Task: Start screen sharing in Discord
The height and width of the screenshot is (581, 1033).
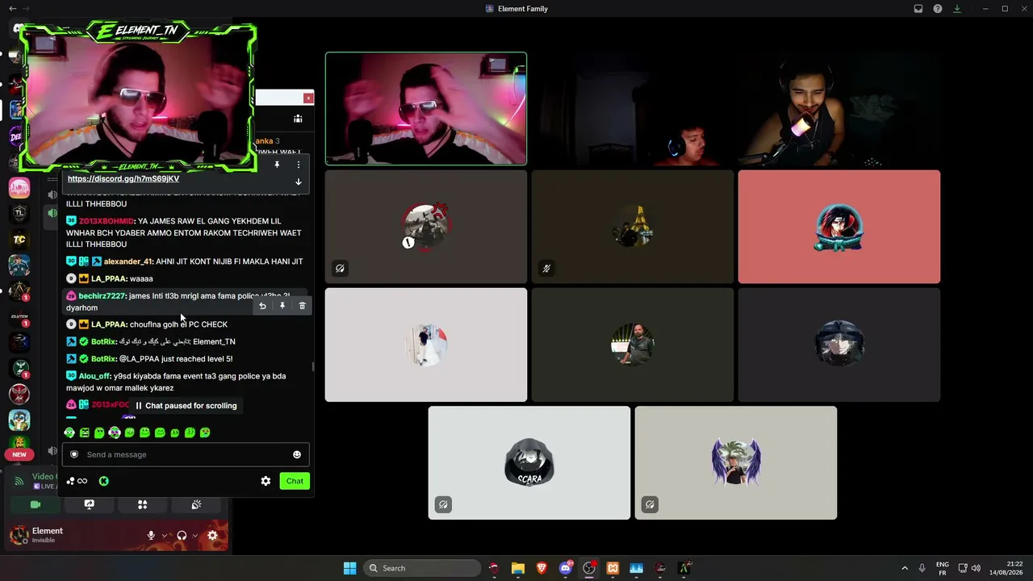Action: point(89,504)
